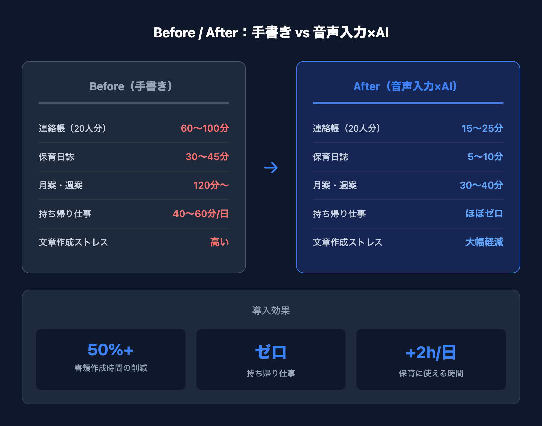
Task: Click the main title 'Before / After：手書き vs 音声入力×AI'
Action: [x=271, y=33]
